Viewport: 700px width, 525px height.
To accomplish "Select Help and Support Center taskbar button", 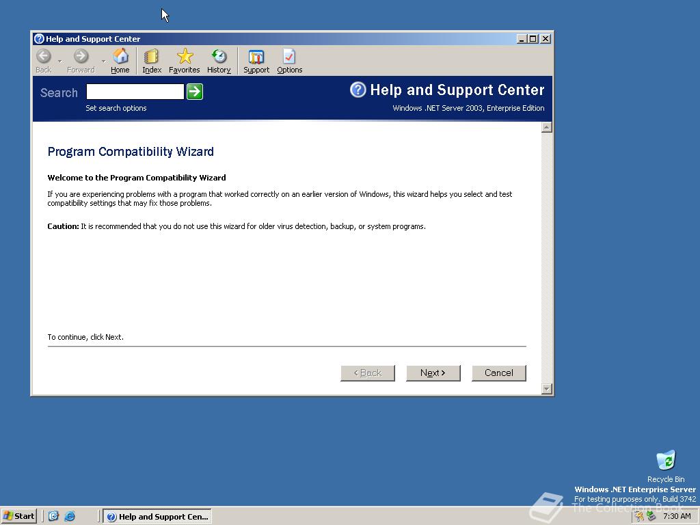I will tap(157, 517).
